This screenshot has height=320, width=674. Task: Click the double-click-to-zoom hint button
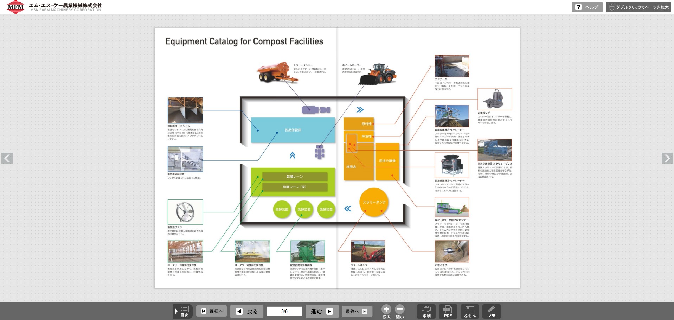click(x=638, y=7)
